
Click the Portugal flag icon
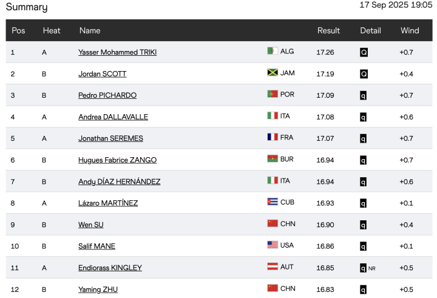[x=273, y=95]
